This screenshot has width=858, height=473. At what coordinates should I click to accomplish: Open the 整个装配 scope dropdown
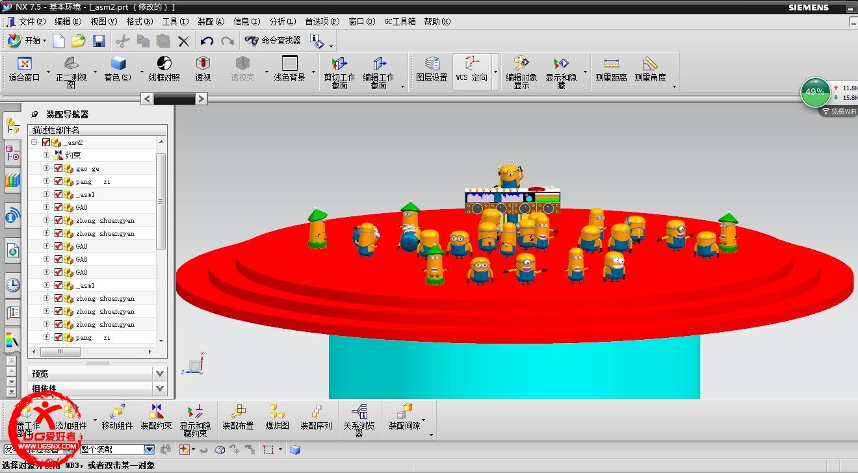click(x=149, y=449)
